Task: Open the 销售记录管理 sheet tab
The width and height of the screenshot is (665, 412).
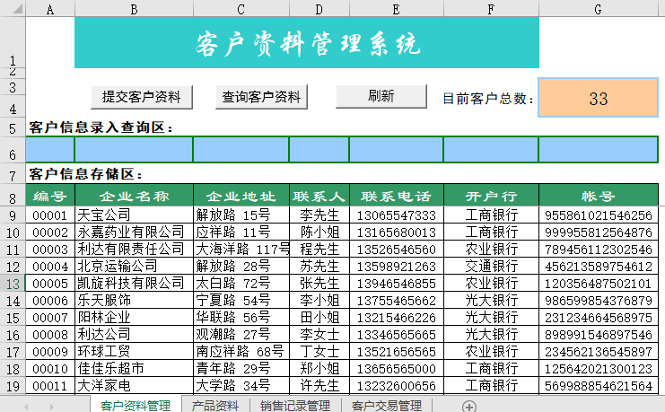Action: pos(295,406)
